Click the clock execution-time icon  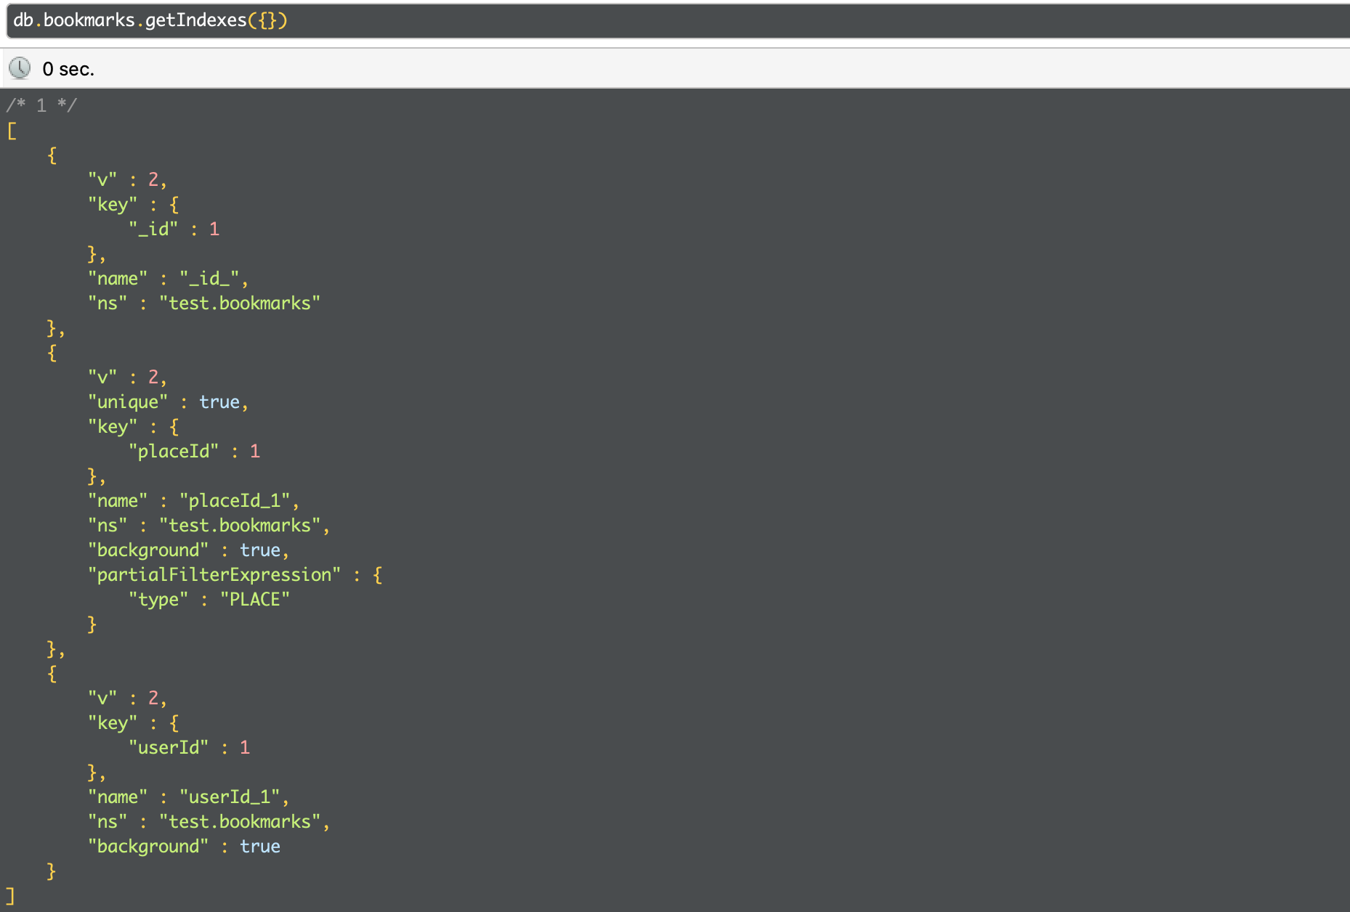tap(20, 68)
